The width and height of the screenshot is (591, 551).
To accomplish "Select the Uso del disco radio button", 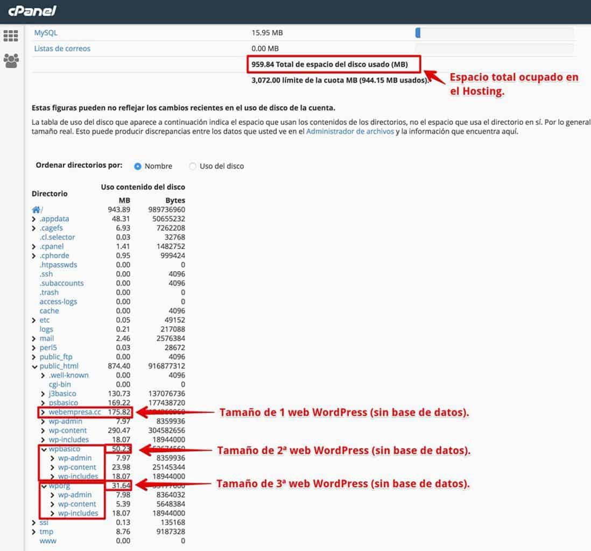I will tap(193, 166).
